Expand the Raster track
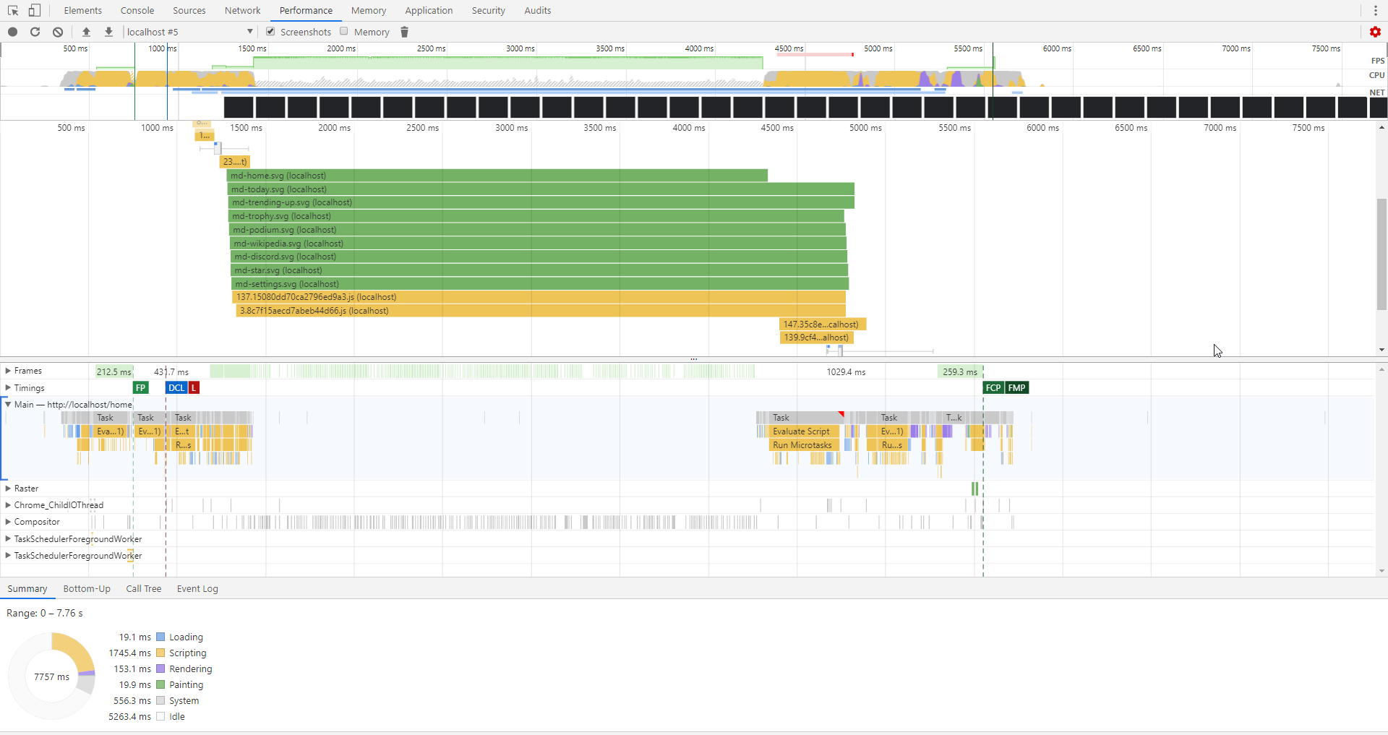1388x735 pixels. (8, 489)
